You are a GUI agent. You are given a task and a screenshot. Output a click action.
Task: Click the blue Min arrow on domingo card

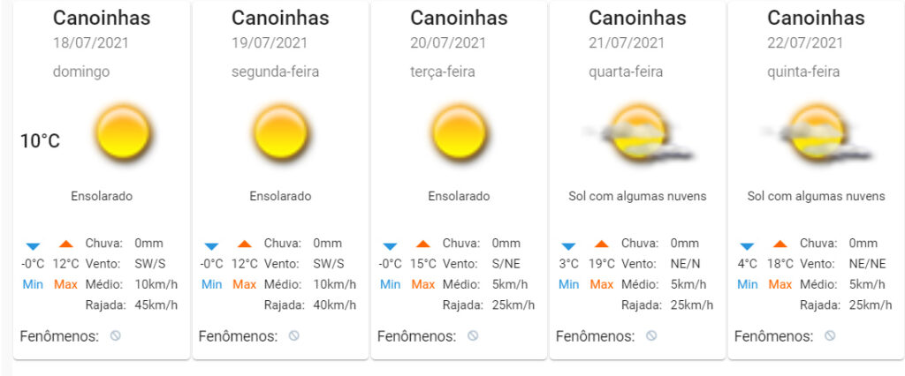point(33,246)
